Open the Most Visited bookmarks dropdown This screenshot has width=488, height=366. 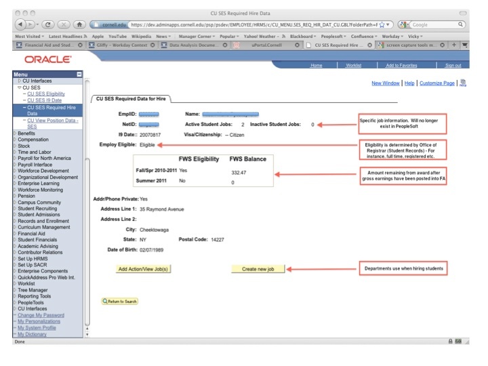coord(30,37)
